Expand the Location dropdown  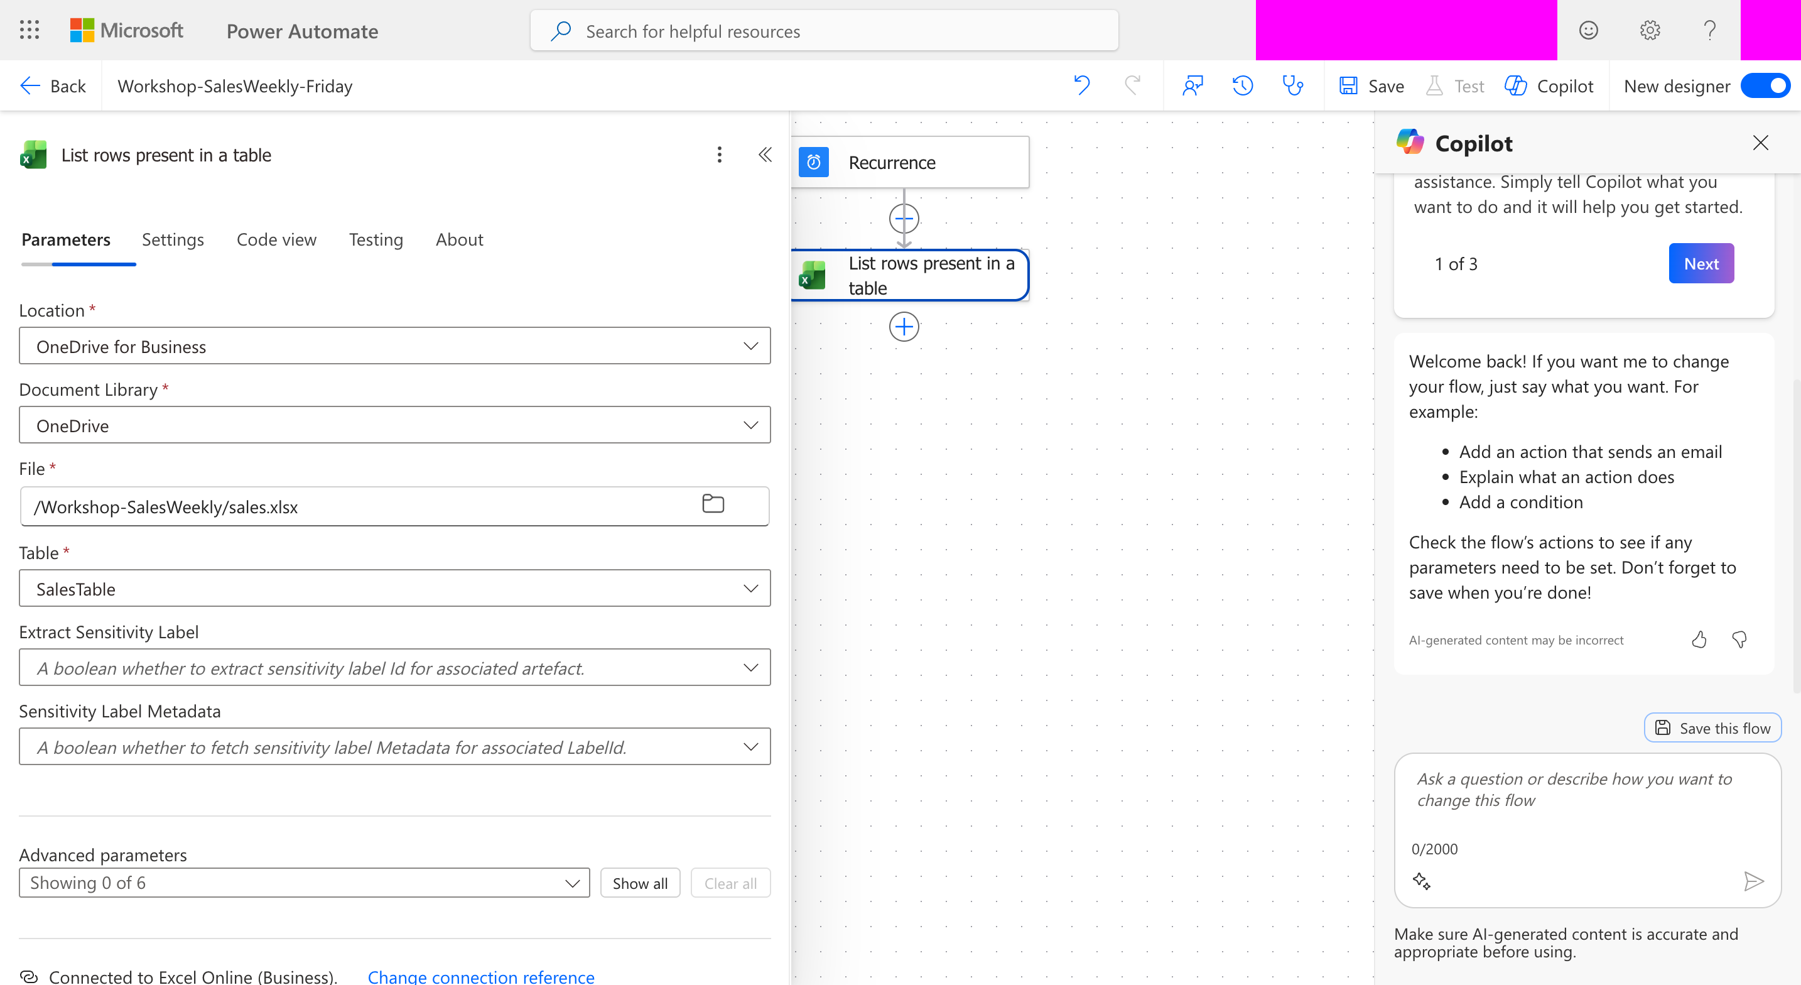(394, 346)
